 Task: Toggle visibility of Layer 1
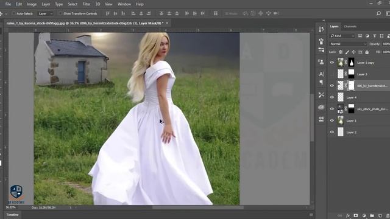click(x=331, y=120)
